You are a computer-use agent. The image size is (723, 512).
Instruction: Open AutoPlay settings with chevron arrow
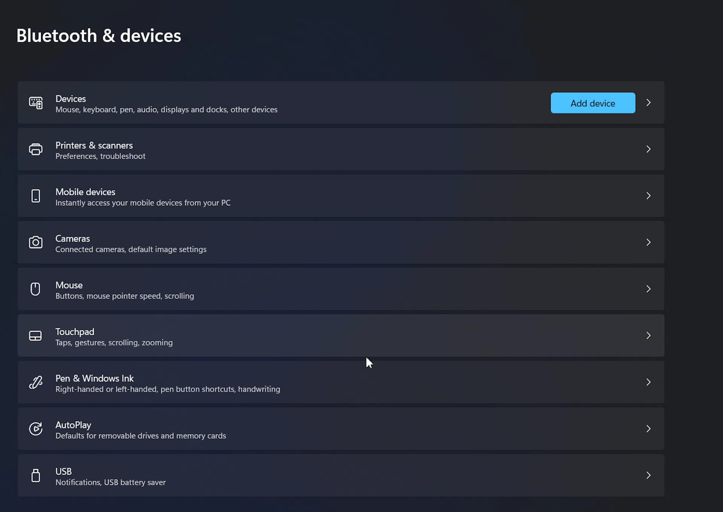click(x=648, y=429)
